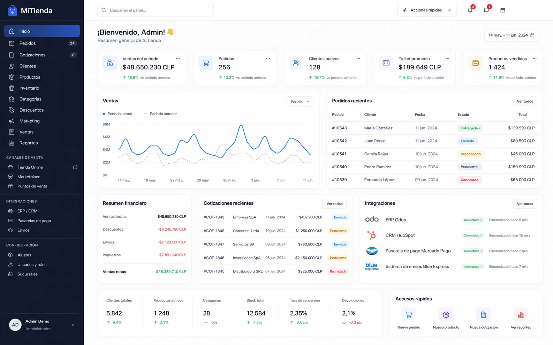Click the Nueva cotización document icon
This screenshot has height=345, width=553.
coord(483,315)
